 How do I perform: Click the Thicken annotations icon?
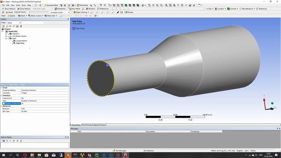click(126, 12)
